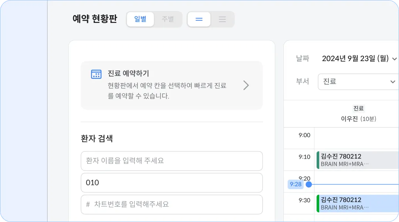Switch to the three-line list view icon
399x222 pixels.
[222, 19]
